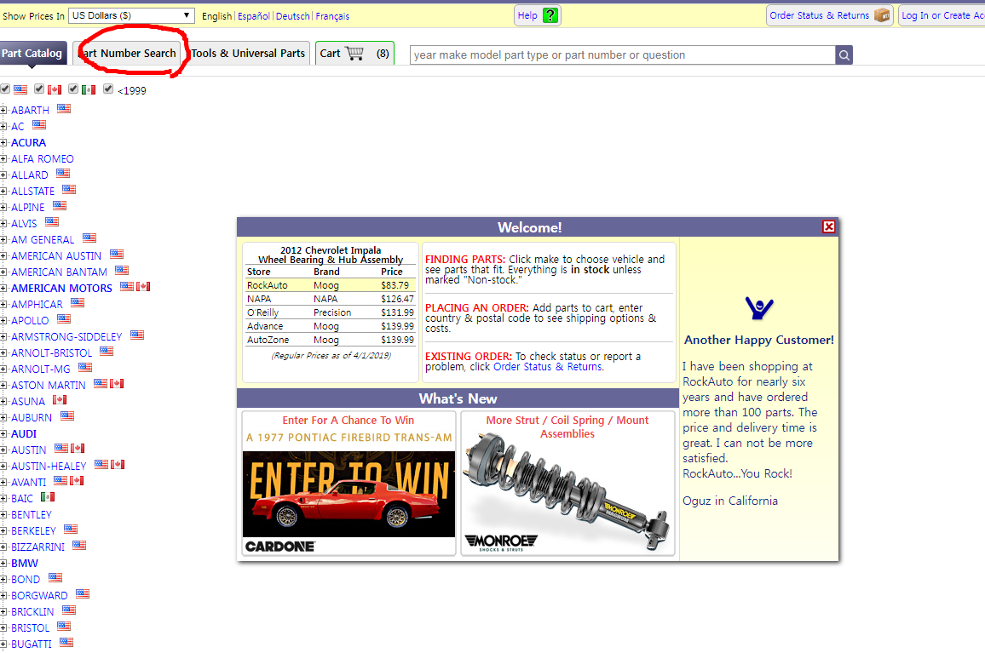The height and width of the screenshot is (653, 985).
Task: Open More Strut / Coil Spring / Mount Assemblies link
Action: [567, 427]
